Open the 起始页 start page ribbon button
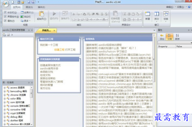Screen dimensions: 192x127 [42, 15]
